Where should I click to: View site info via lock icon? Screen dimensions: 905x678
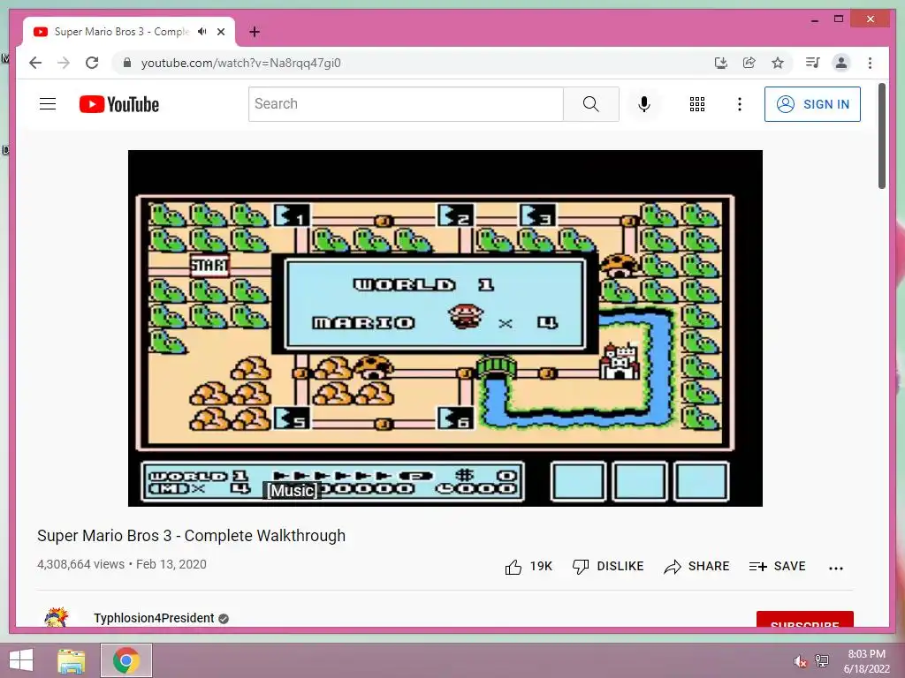pyautogui.click(x=127, y=63)
